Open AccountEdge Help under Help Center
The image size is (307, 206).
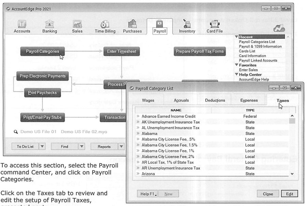point(254,79)
